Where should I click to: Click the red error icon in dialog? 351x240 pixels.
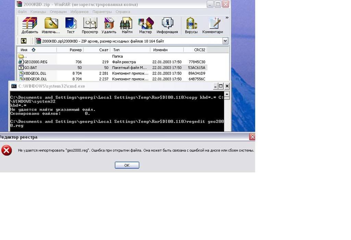(7, 150)
